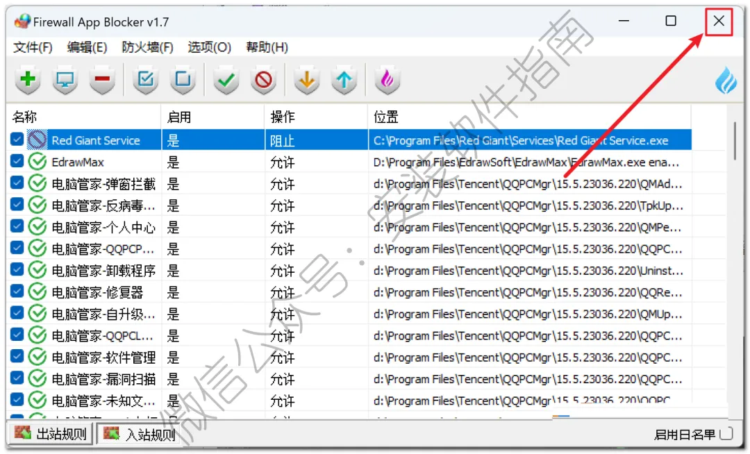
Task: Click the QMAd path in 弹窗拦截 row
Action: coord(528,183)
